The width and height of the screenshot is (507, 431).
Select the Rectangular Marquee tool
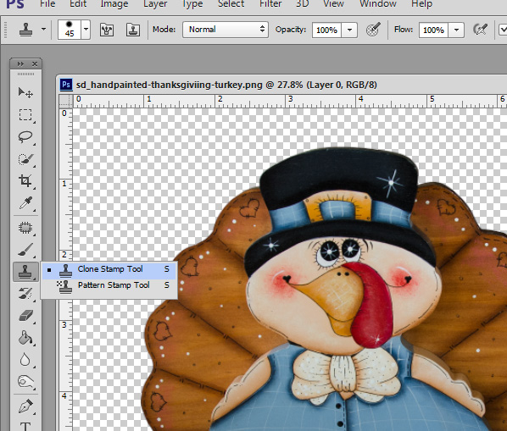25,115
